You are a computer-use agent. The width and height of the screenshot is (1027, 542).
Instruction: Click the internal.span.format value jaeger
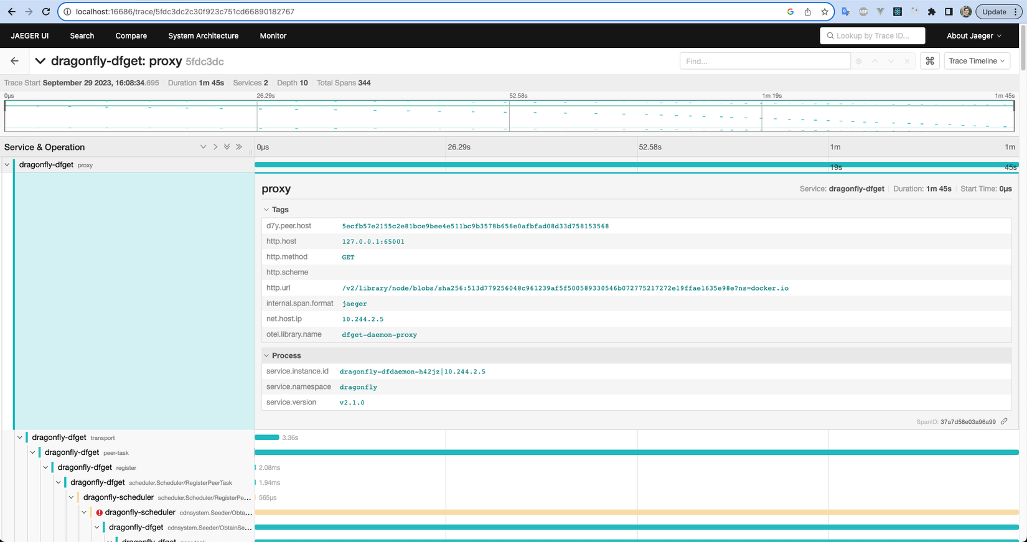point(354,304)
